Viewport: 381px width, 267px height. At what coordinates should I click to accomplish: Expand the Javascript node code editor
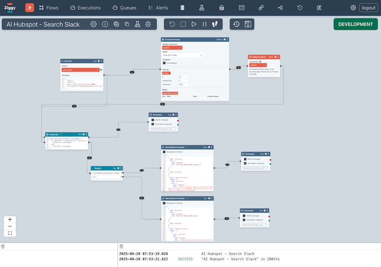click(x=61, y=134)
